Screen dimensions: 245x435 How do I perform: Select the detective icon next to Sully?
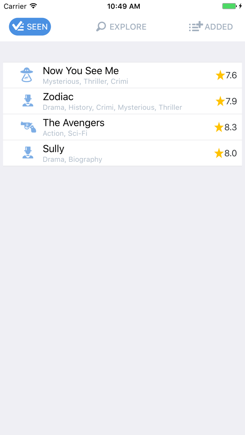coord(27,152)
